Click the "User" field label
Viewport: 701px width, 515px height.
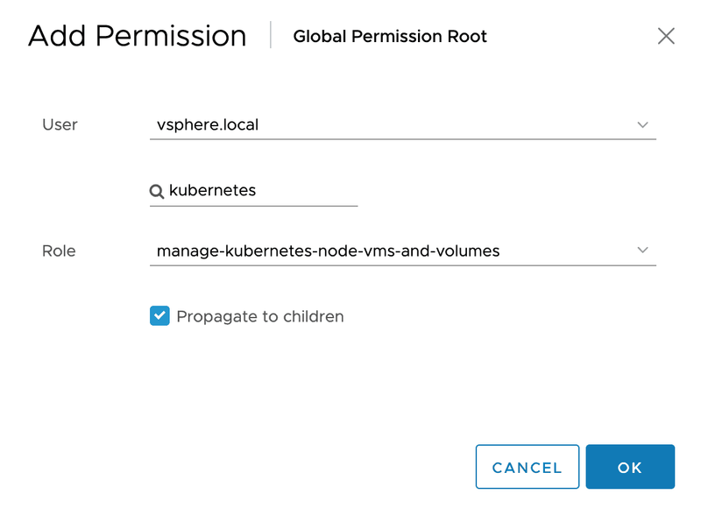(x=60, y=125)
